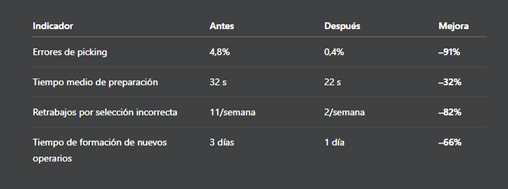Select the 4,8% value cell

(220, 52)
